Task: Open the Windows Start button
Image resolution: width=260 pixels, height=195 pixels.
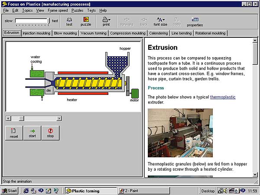Action: click(9, 191)
